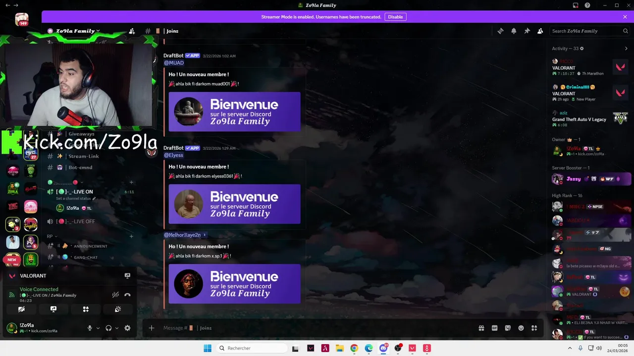The image size is (634, 356).
Task: Open the Activities launcher button
Action: pos(86,309)
